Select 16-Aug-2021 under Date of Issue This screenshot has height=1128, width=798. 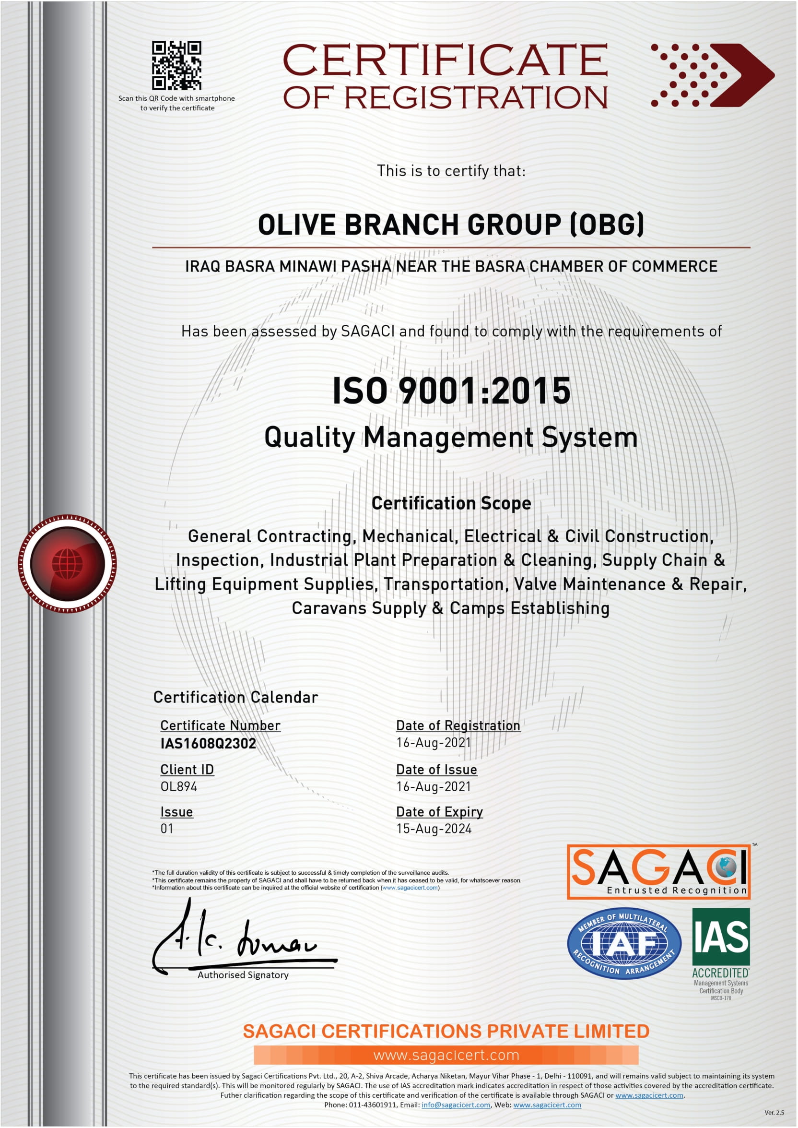click(x=434, y=786)
